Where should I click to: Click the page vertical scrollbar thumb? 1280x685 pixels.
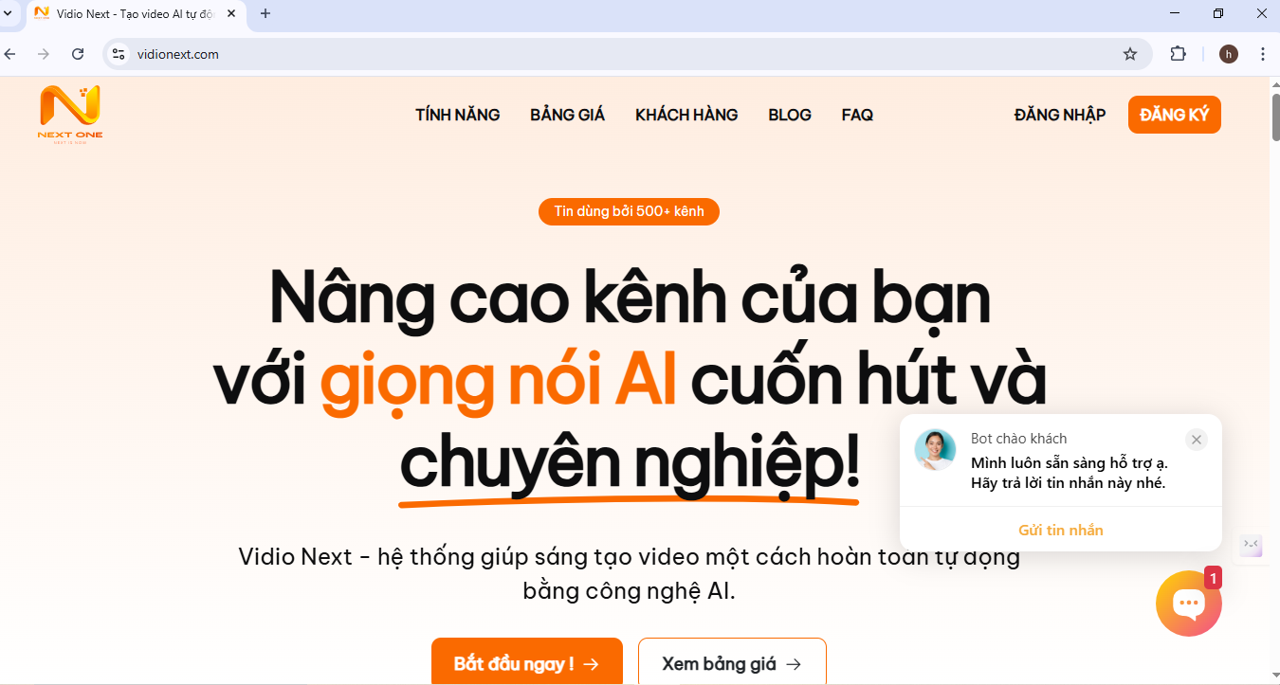(1274, 117)
